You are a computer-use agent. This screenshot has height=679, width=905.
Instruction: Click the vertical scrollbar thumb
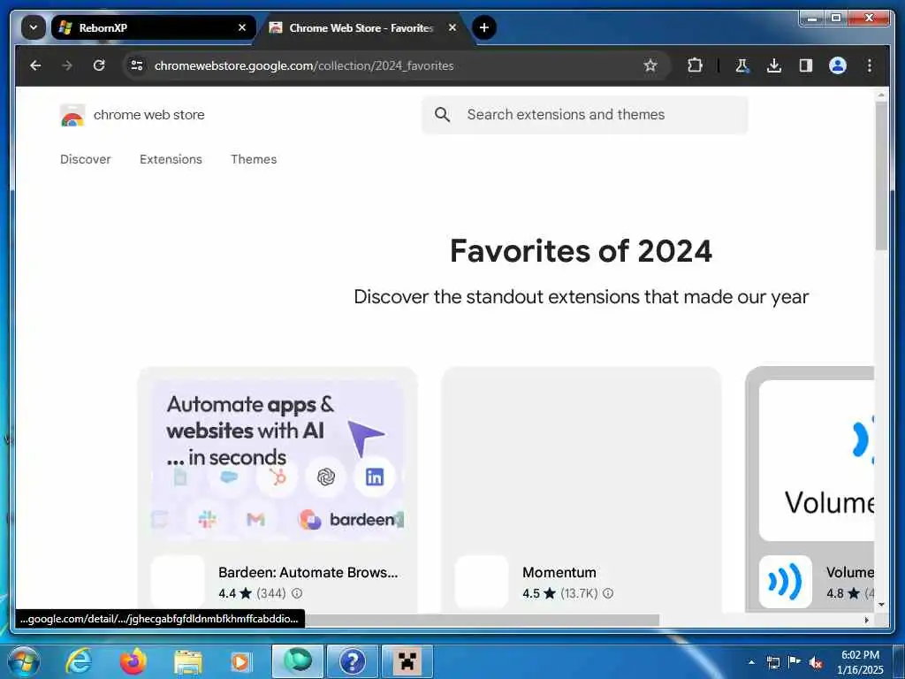click(881, 176)
